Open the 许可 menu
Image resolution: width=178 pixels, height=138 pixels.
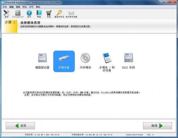click(31, 7)
